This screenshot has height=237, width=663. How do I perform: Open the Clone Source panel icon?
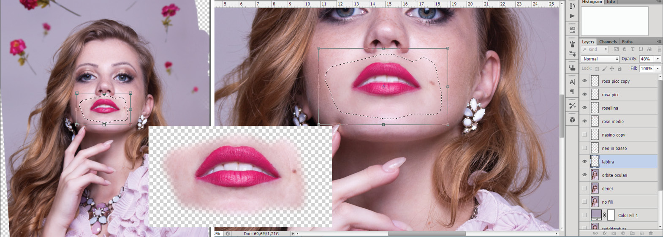point(572,68)
